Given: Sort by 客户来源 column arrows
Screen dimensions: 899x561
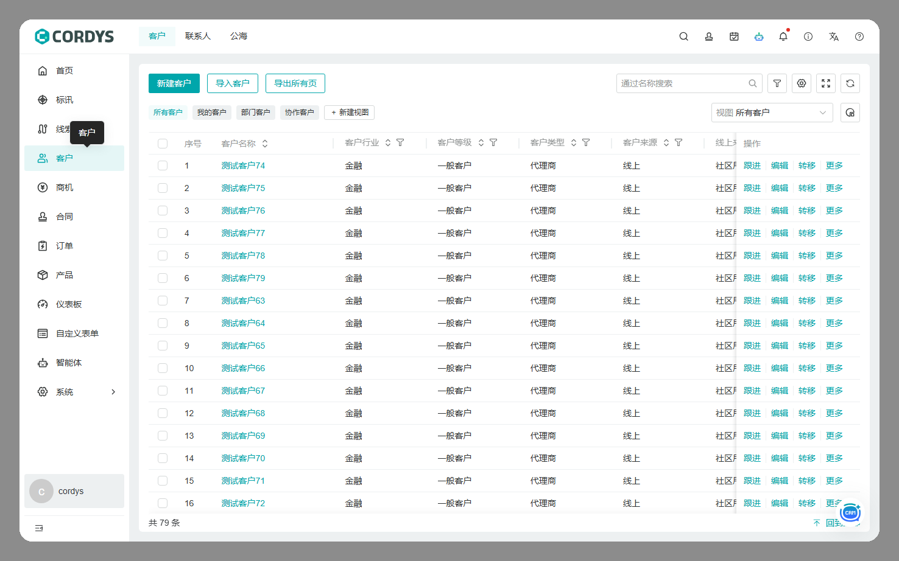Looking at the screenshot, I should tap(666, 142).
